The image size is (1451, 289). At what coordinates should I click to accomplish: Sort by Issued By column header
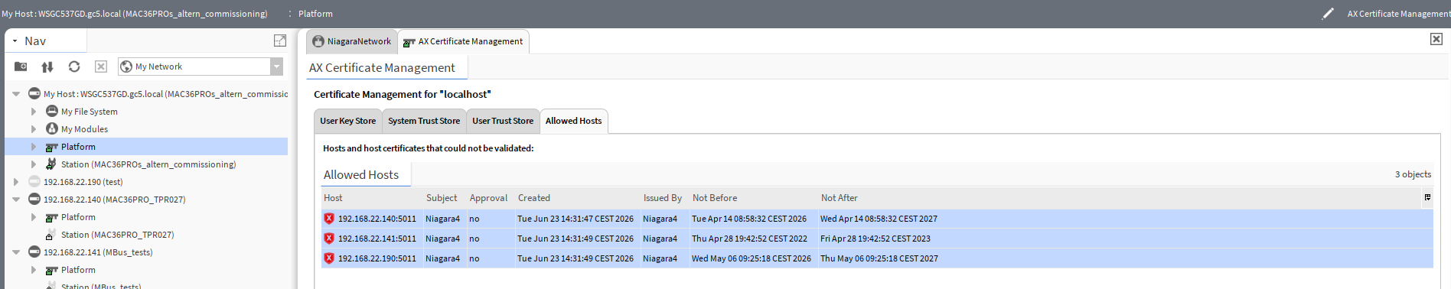tap(663, 198)
